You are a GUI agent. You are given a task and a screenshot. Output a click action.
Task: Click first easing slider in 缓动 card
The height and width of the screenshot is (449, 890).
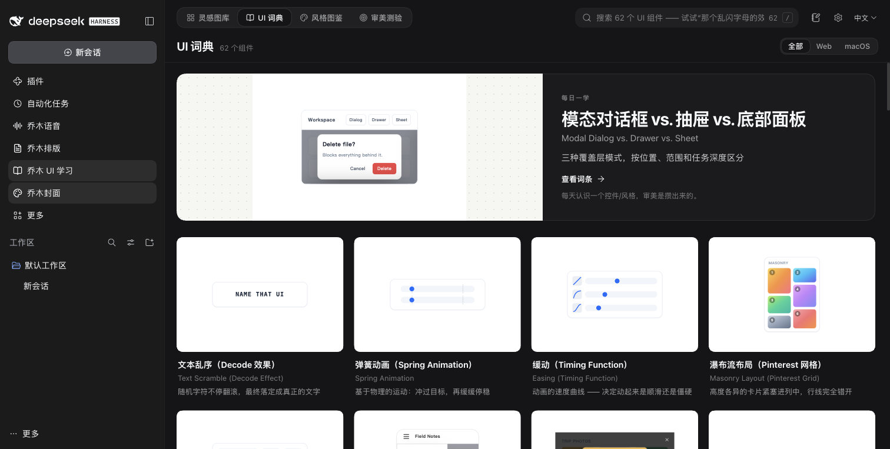tap(621, 281)
